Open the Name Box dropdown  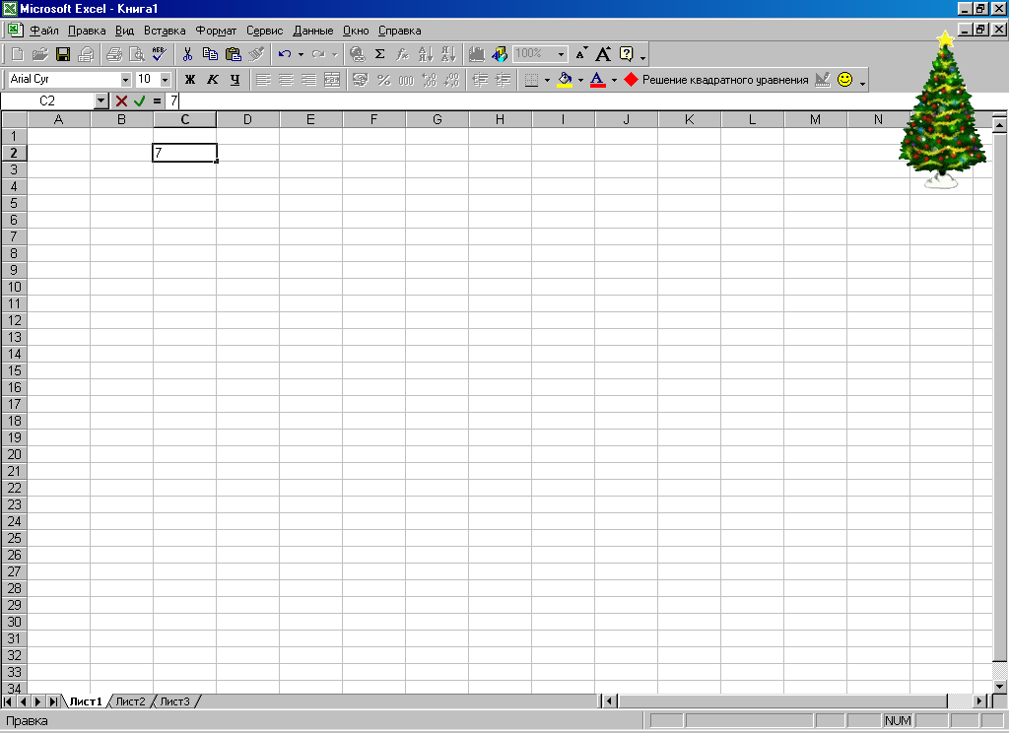[101, 101]
